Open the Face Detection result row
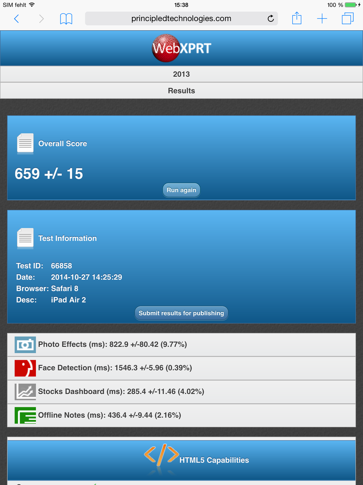This screenshot has height=485, width=363. coord(181,368)
